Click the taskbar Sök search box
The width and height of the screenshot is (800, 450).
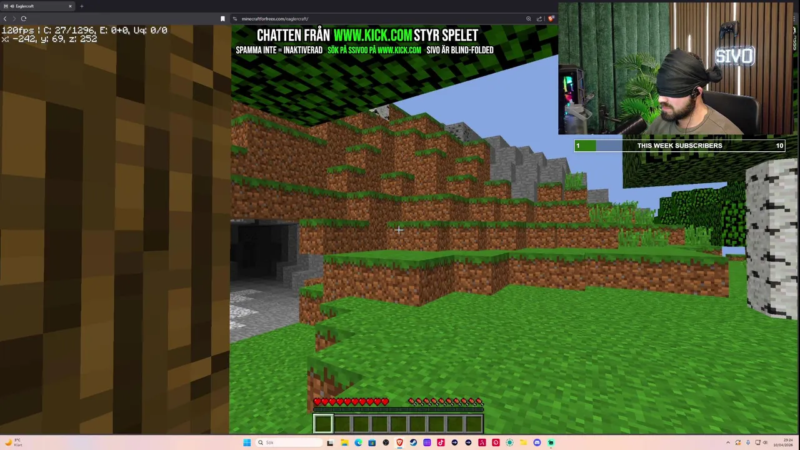pyautogui.click(x=289, y=442)
